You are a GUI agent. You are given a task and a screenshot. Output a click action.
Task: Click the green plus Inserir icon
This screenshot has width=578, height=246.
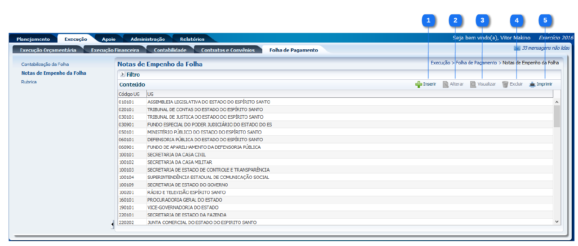[x=419, y=84]
